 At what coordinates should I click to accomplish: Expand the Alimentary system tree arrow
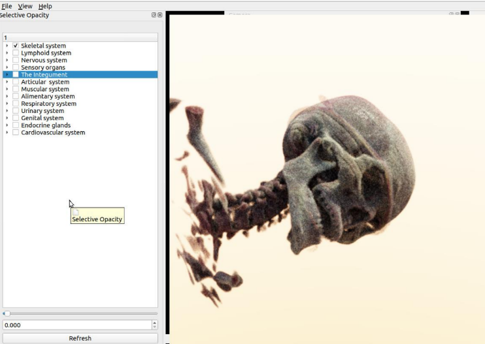pyautogui.click(x=7, y=97)
